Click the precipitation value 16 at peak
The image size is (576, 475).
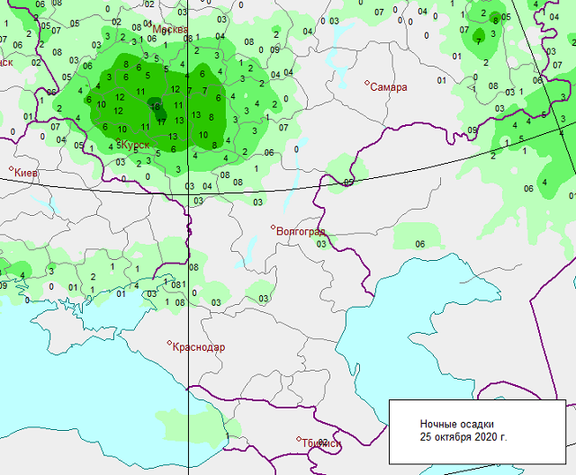(156, 104)
